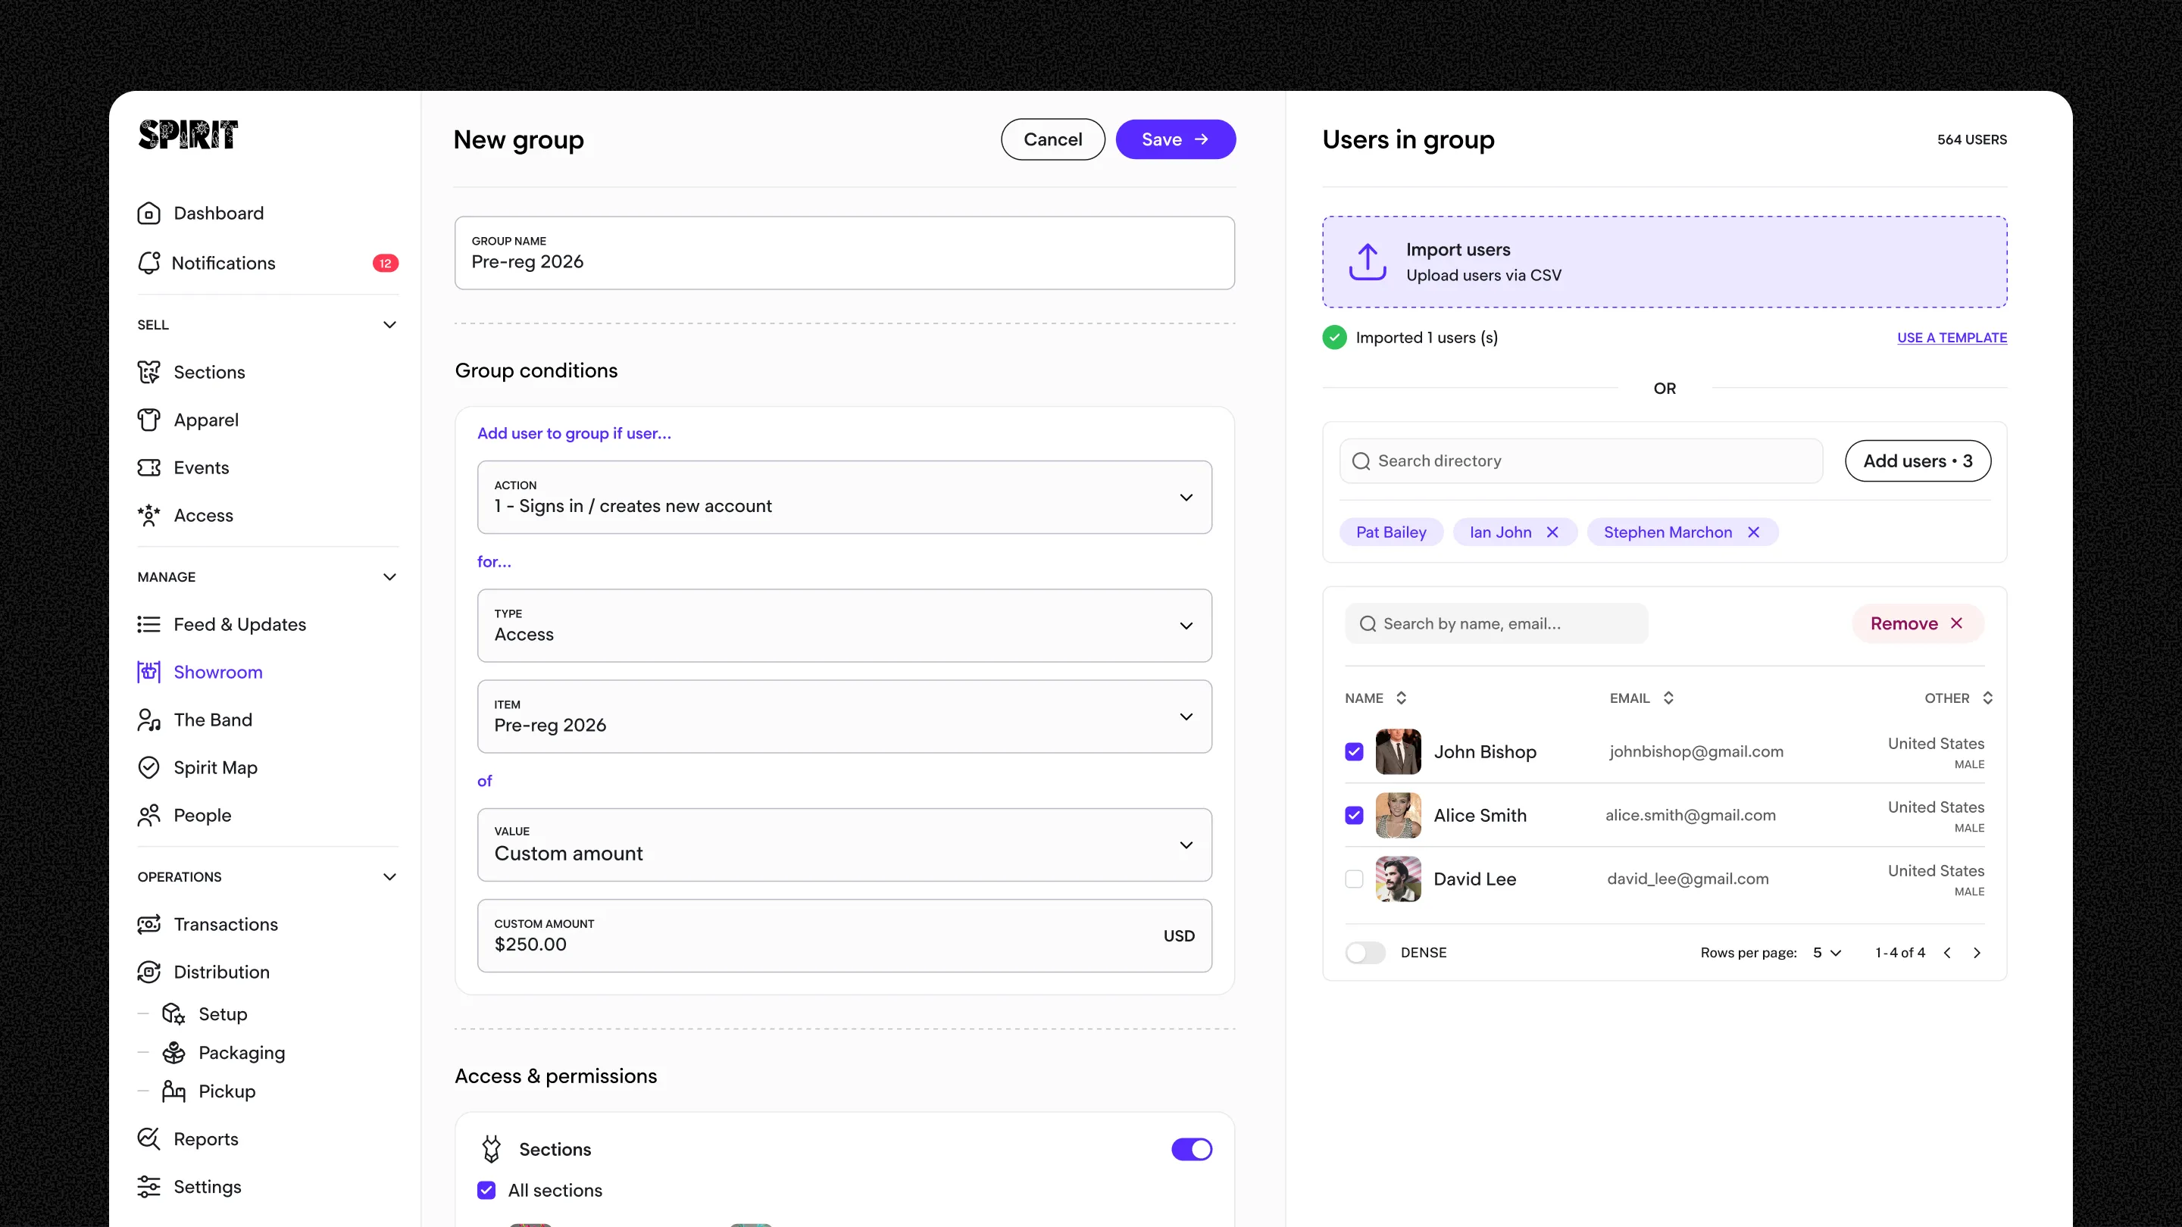This screenshot has height=1227, width=2182.
Task: Open Transactions in the sidebar
Action: click(225, 924)
